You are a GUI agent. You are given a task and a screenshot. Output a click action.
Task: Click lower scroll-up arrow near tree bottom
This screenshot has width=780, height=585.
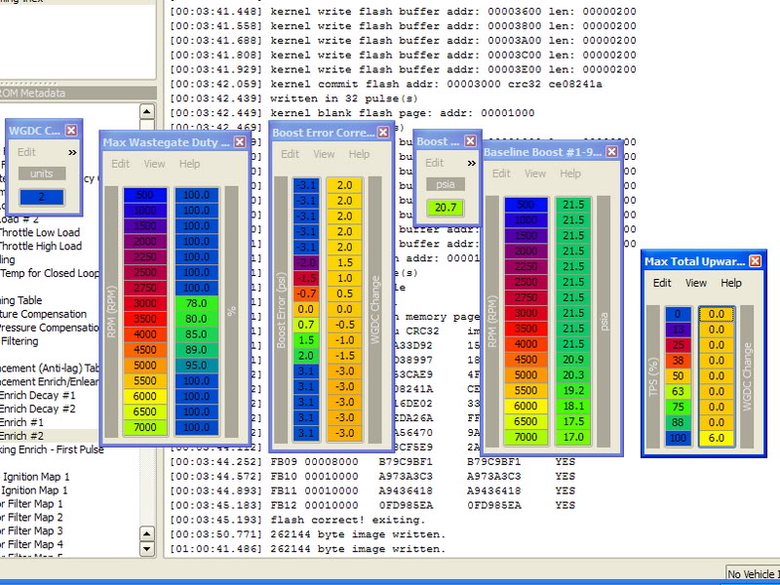pyautogui.click(x=147, y=534)
